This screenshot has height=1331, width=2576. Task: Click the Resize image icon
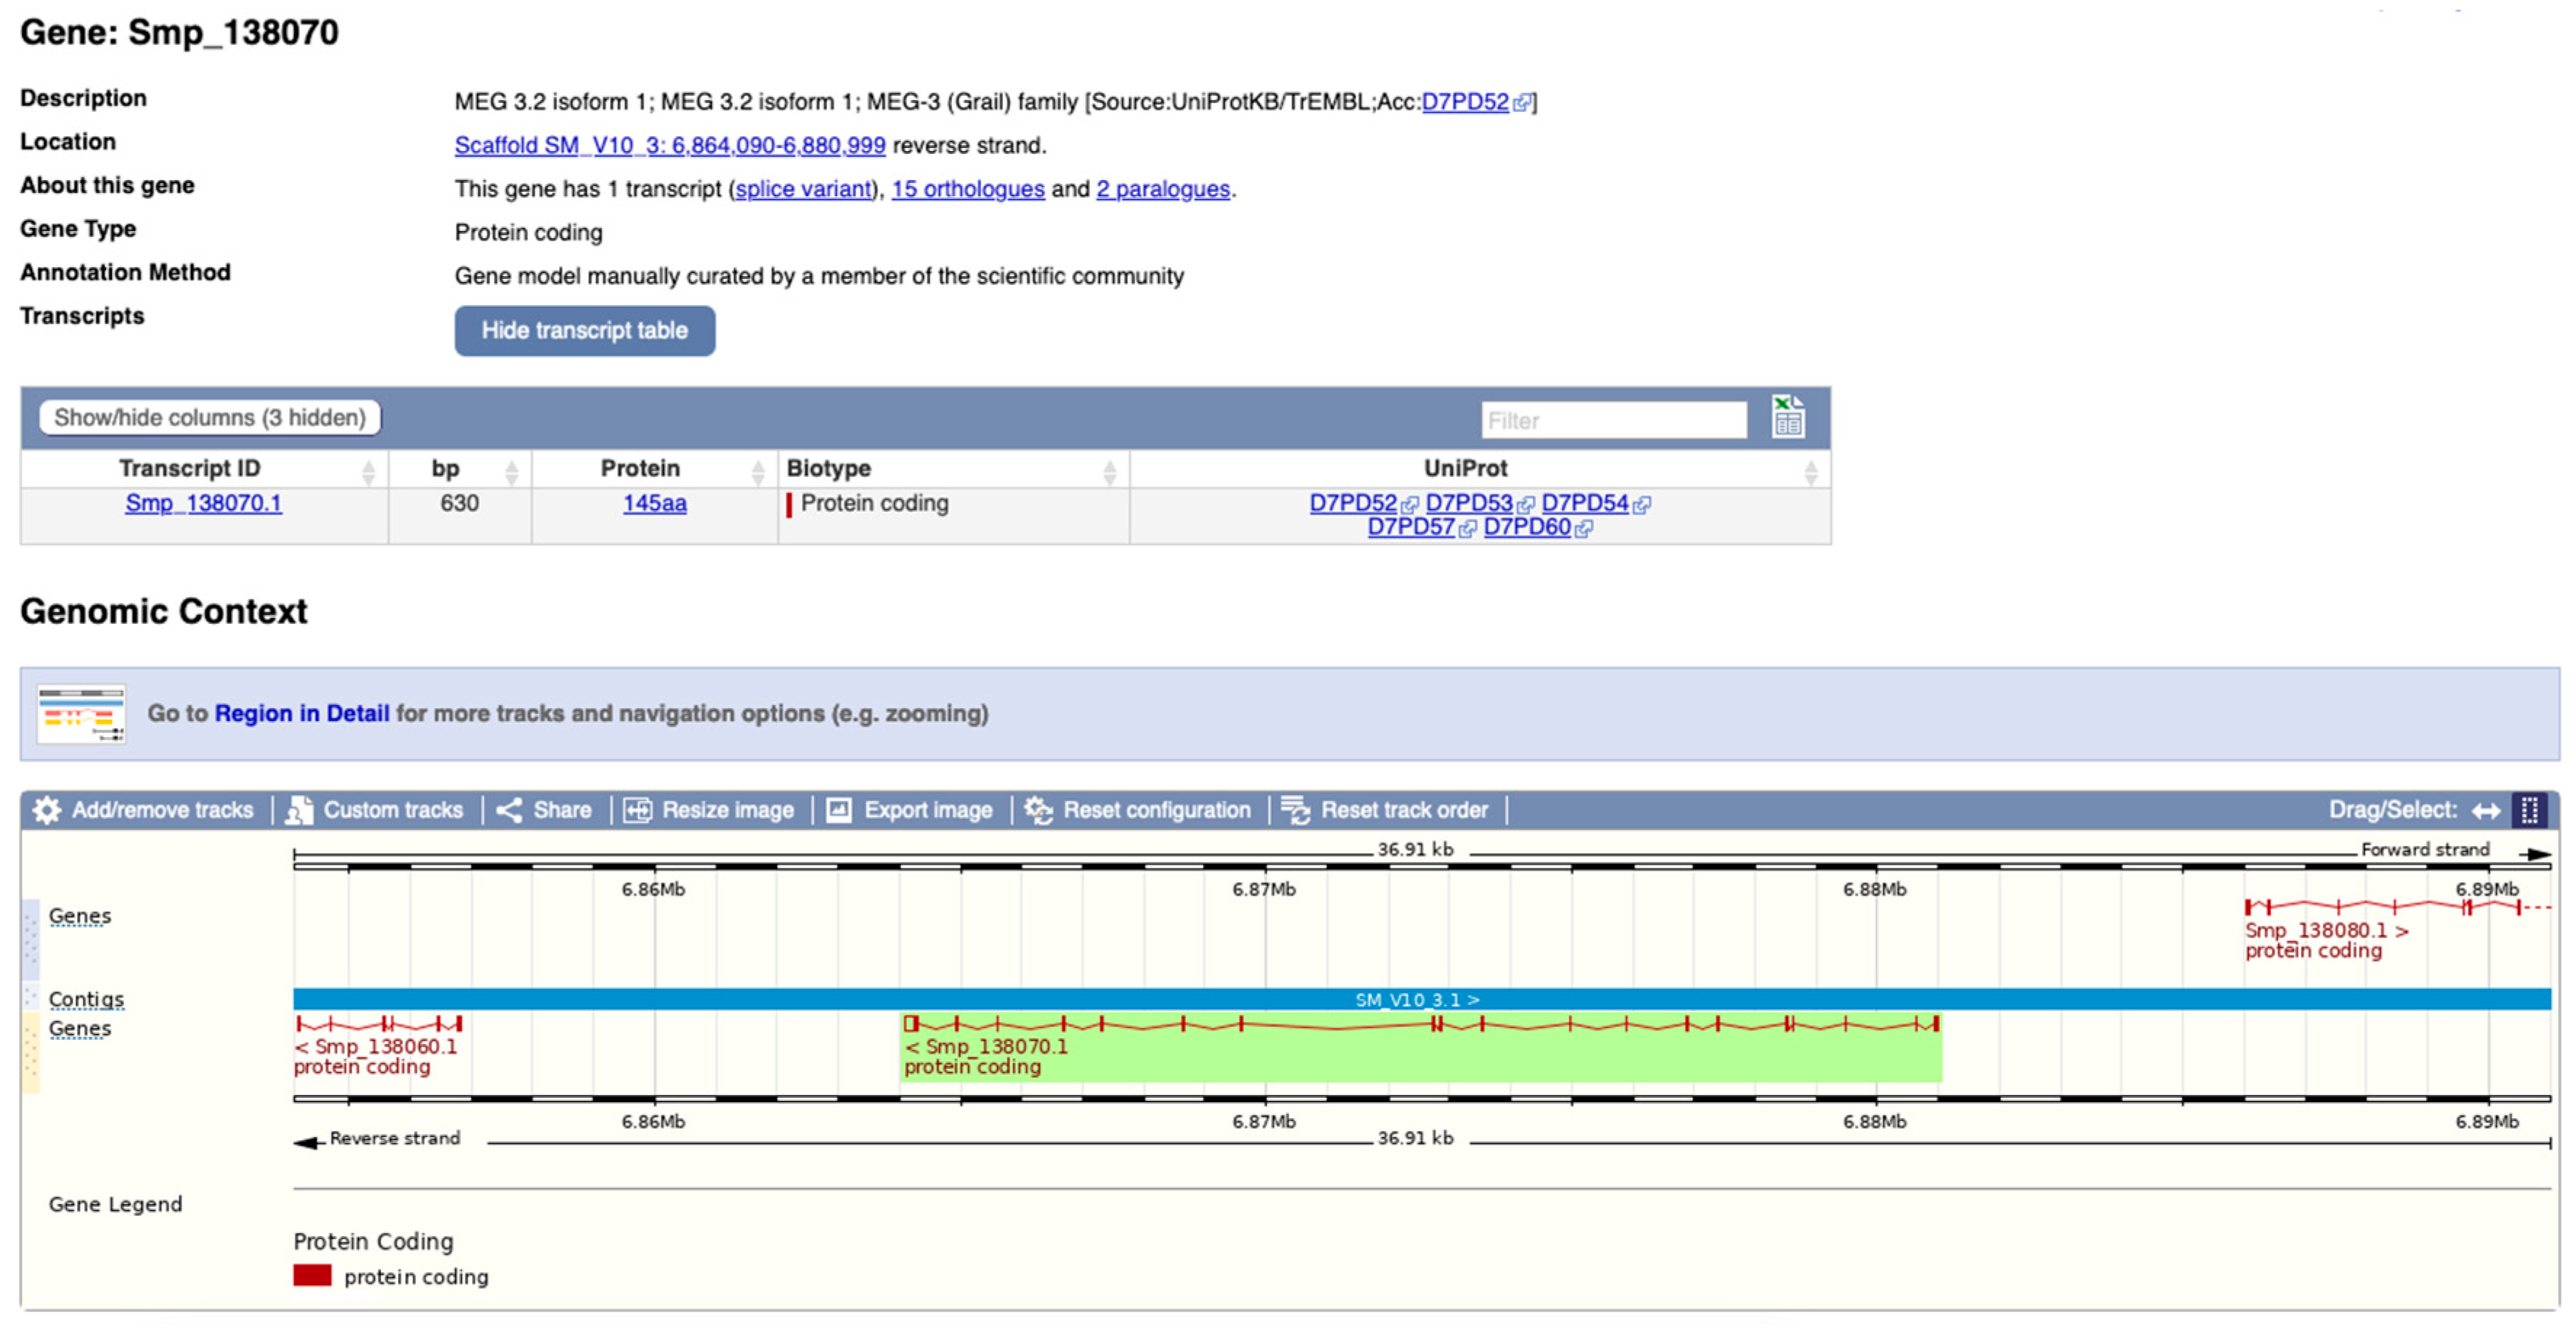click(638, 810)
